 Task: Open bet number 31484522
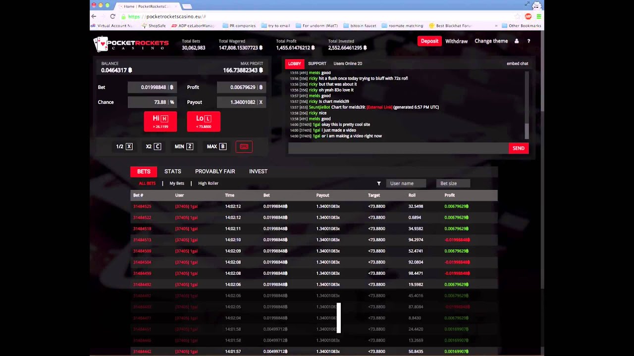click(x=142, y=218)
